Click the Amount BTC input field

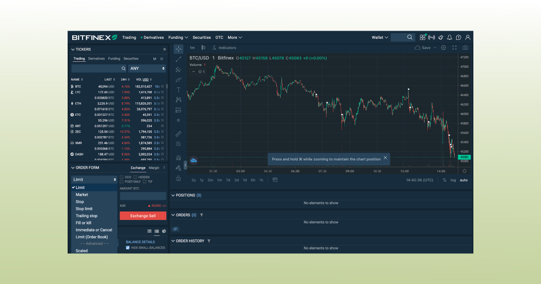[142, 196]
